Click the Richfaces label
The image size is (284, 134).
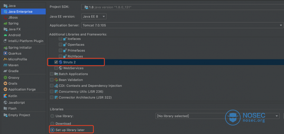tap(75, 56)
